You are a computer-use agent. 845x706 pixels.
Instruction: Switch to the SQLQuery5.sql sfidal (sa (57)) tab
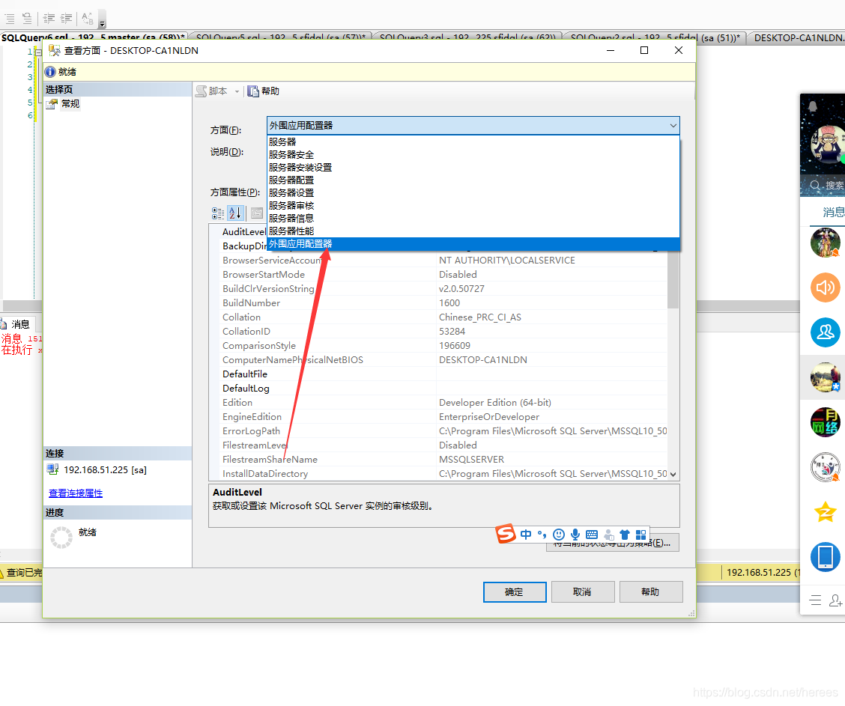pos(280,37)
